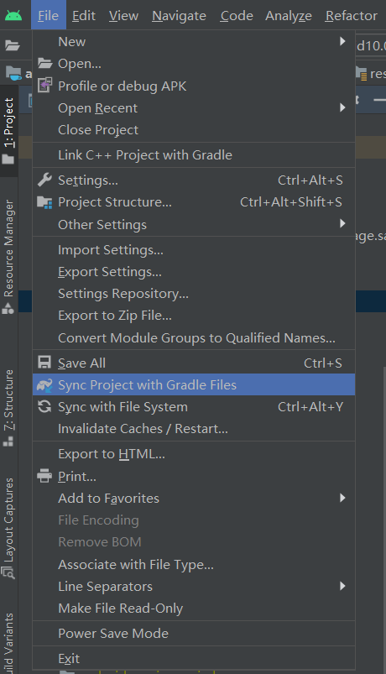Click Exit in the File menu
This screenshot has height=674, width=386.
pyautogui.click(x=194, y=659)
